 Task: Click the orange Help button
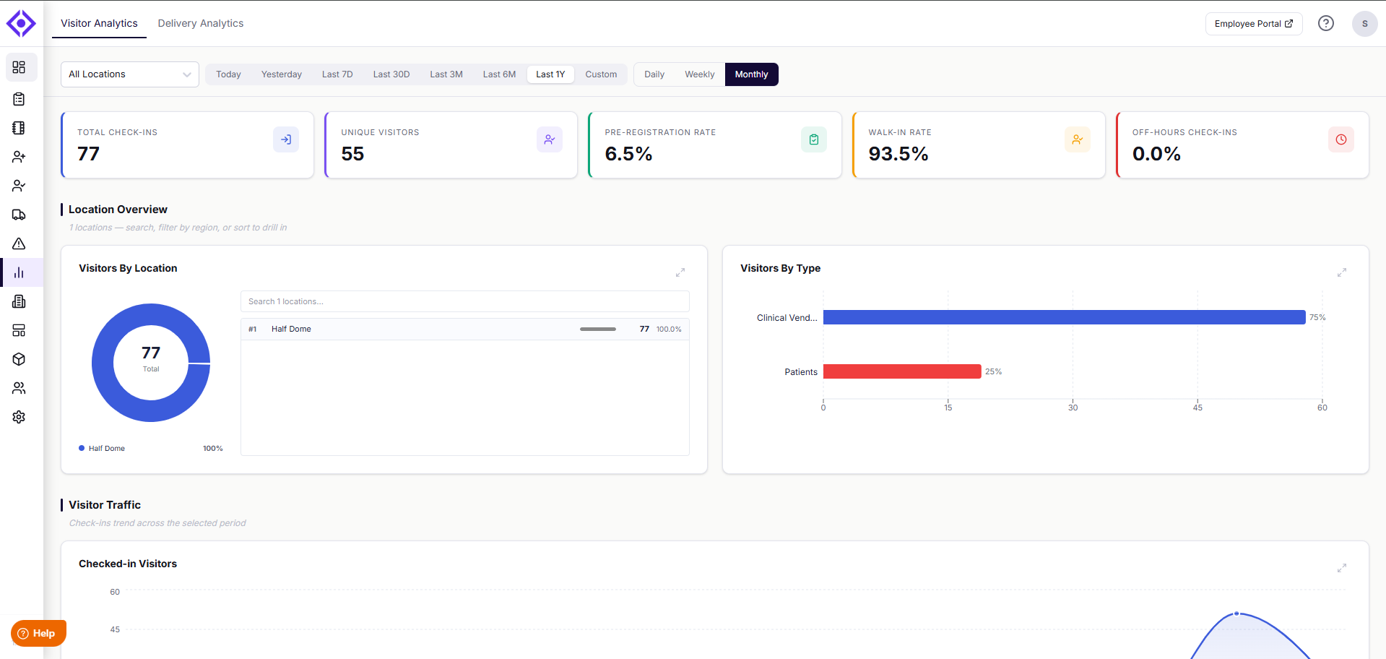pos(38,633)
